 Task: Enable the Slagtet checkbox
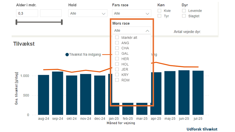(x=184, y=16)
